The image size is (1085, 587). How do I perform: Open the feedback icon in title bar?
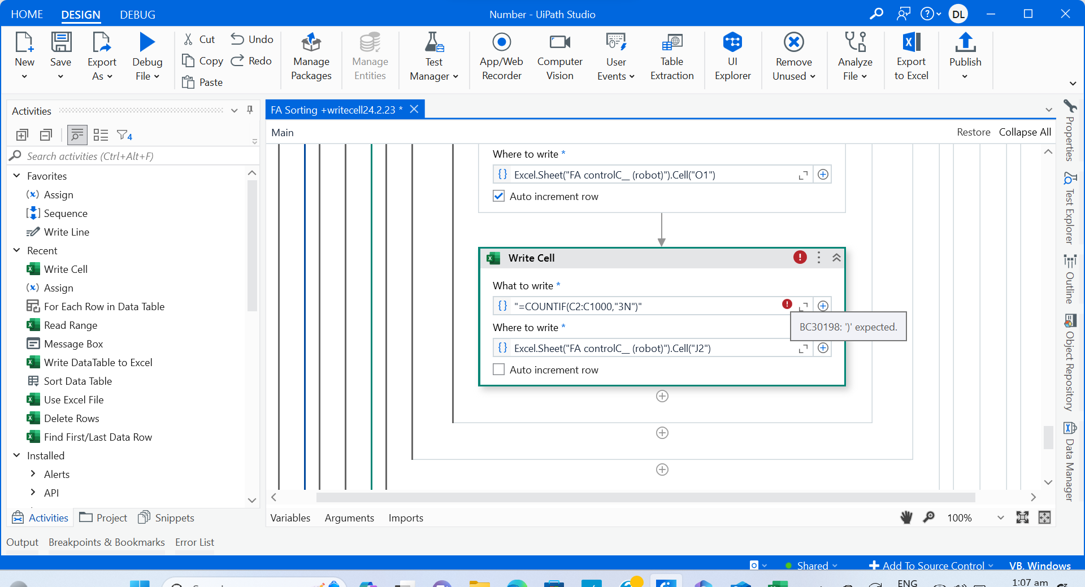pos(903,14)
